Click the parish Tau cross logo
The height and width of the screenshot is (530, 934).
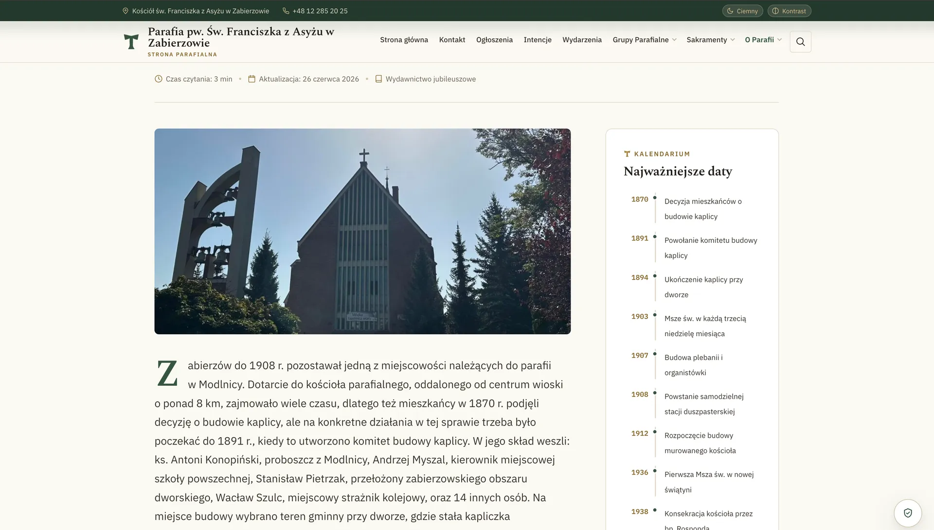tap(131, 42)
